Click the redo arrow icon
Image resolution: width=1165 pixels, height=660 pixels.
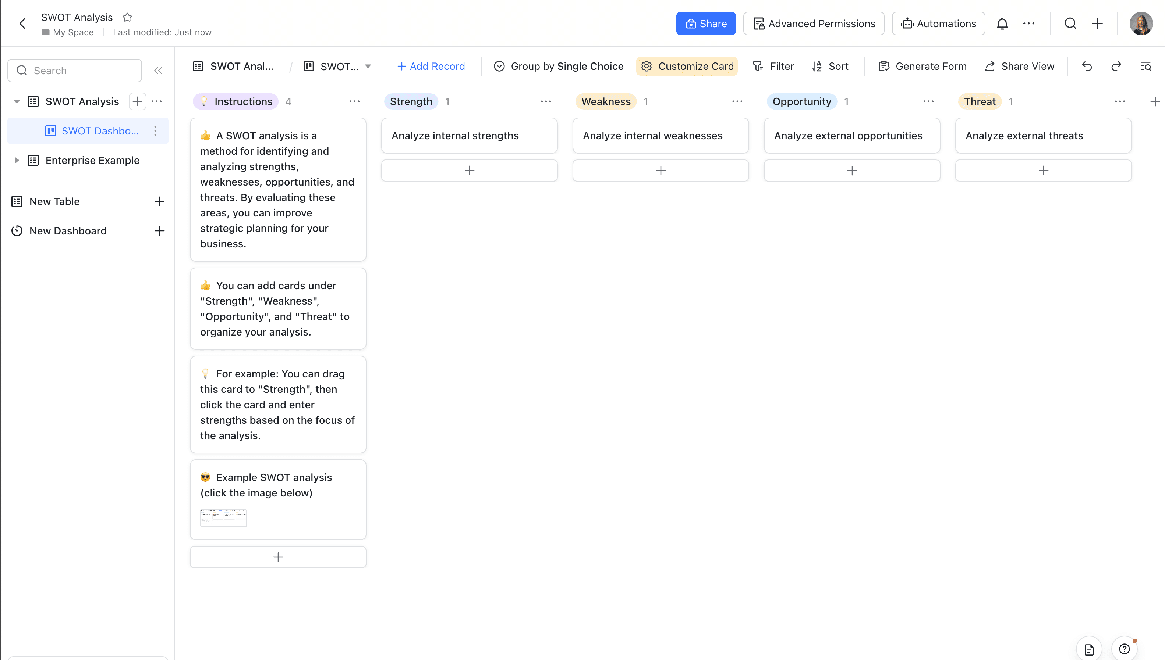point(1116,66)
